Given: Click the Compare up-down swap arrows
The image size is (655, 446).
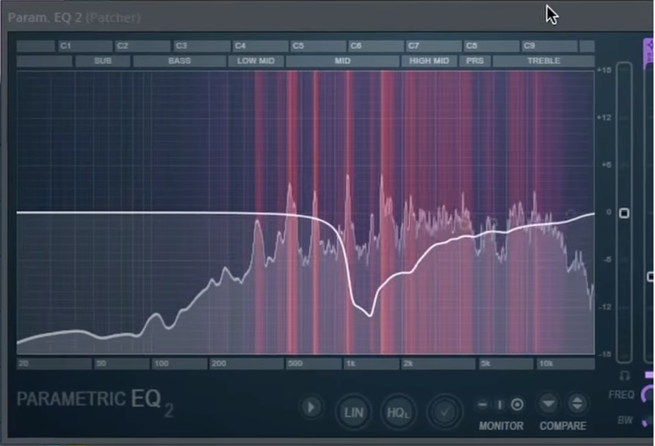Looking at the screenshot, I should pos(577,403).
